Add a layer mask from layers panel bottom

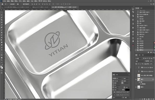[x=145, y=99]
